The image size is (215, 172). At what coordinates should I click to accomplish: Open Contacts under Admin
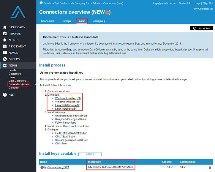[14, 88]
